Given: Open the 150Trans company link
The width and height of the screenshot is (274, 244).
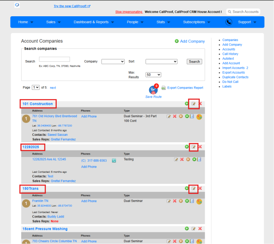Looking at the screenshot, I should coord(31,189).
